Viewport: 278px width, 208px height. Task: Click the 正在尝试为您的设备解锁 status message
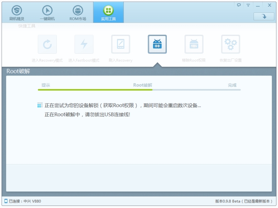click(123, 106)
